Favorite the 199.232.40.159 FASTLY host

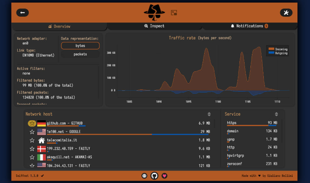[x=32, y=149]
